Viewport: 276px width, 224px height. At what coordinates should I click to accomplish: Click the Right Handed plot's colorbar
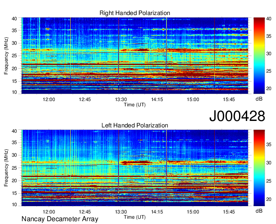259,56
